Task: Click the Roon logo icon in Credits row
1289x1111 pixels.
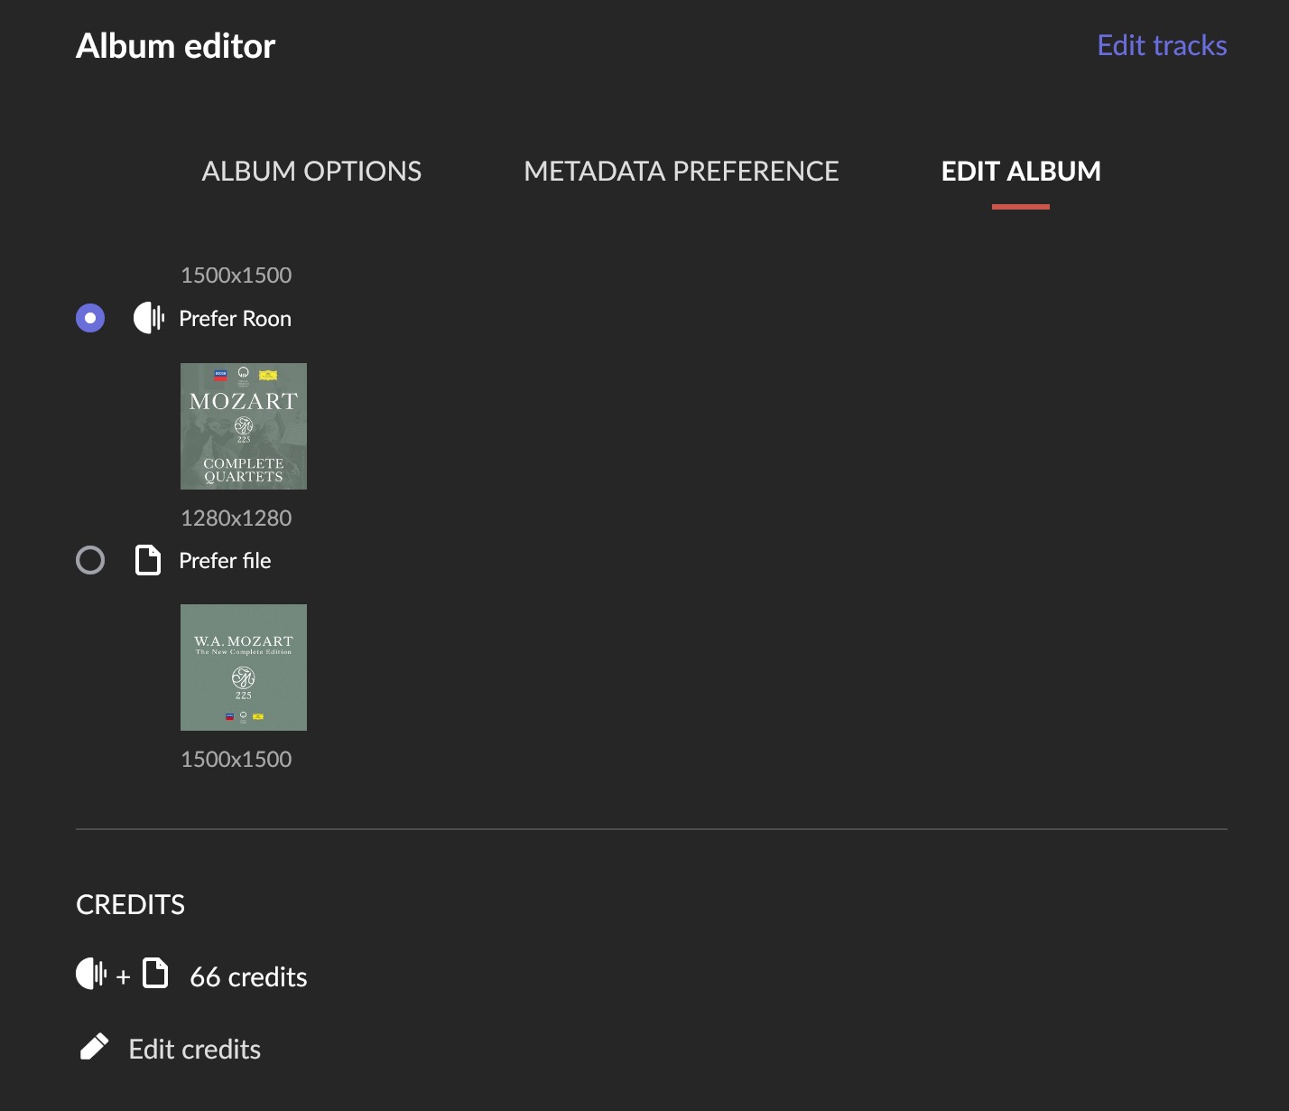Action: coord(91,974)
